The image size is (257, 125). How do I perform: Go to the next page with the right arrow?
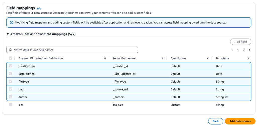point(249,50)
